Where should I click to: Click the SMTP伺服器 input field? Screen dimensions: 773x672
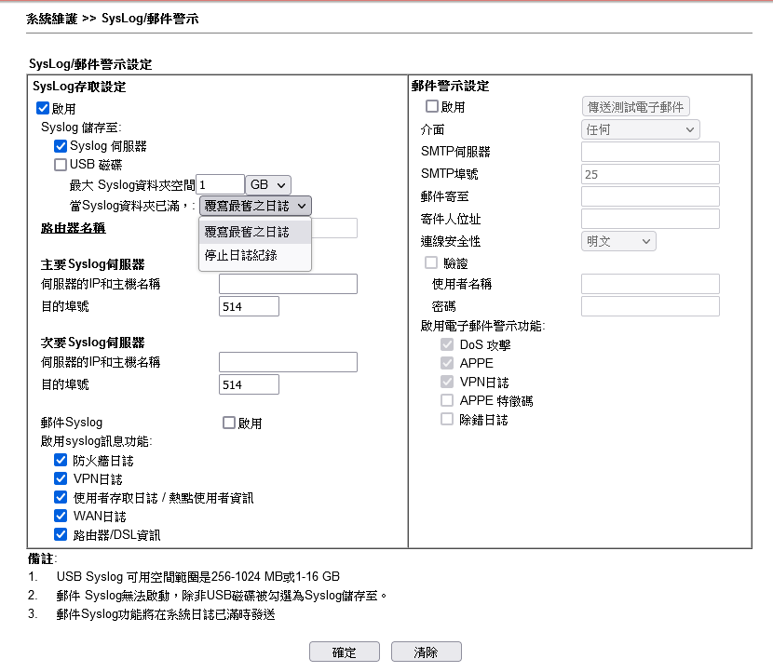point(650,152)
